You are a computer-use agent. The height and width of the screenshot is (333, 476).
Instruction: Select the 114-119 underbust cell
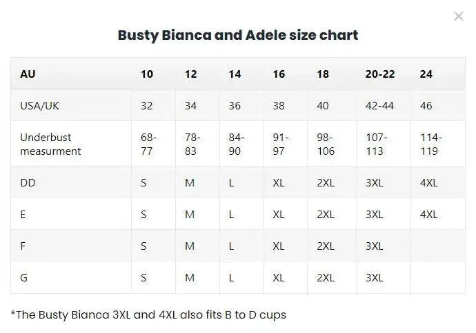coord(431,144)
